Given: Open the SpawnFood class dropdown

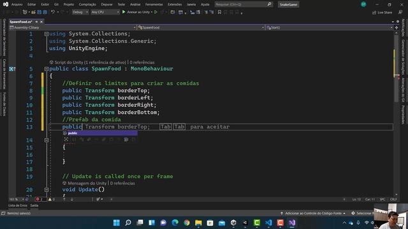Looking at the screenshot, I should point(201,27).
